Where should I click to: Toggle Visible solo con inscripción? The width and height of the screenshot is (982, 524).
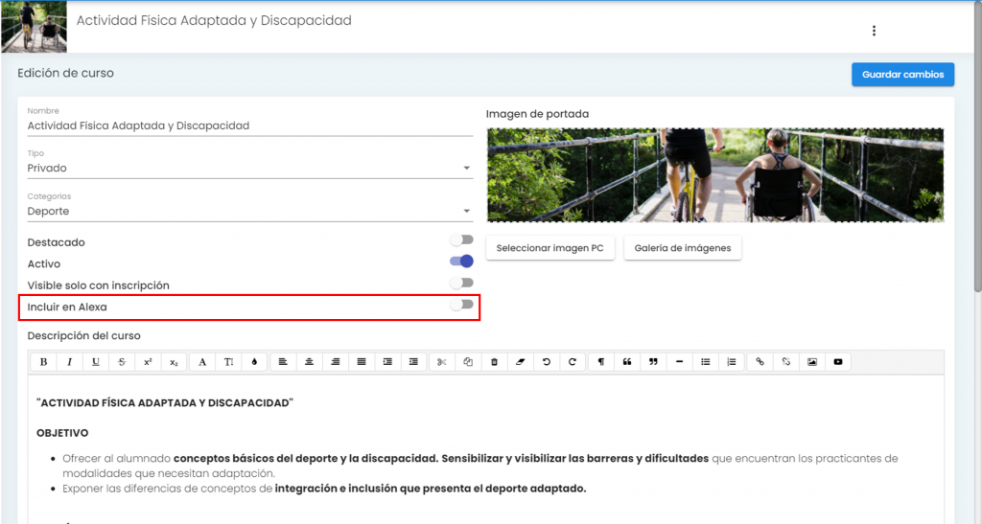[x=462, y=283]
